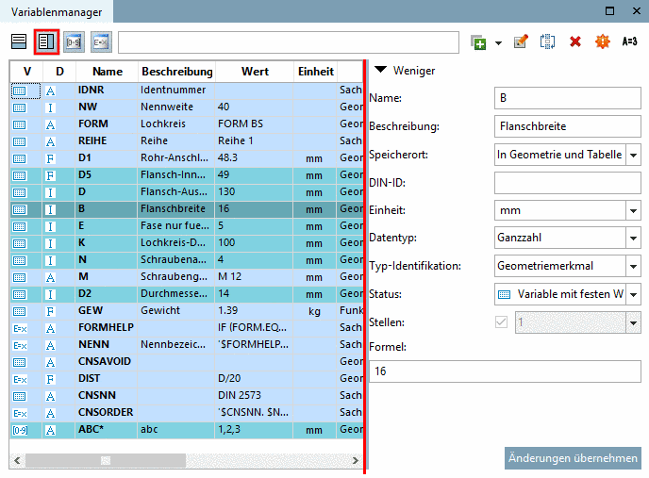Screen dimensions: 649x478
Task: Click F data type icon in D1 row
Action: (x=50, y=159)
